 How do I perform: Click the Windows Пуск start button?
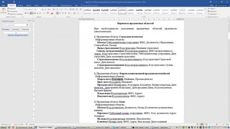click(x=3, y=128)
